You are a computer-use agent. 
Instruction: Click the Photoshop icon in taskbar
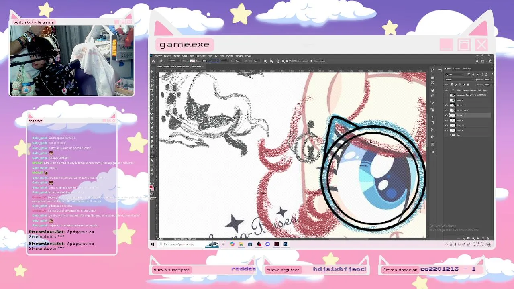[285, 244]
